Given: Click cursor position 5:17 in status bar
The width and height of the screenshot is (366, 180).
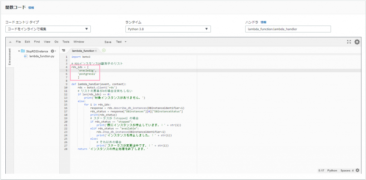Looking at the screenshot, I should pyautogui.click(x=322, y=170).
